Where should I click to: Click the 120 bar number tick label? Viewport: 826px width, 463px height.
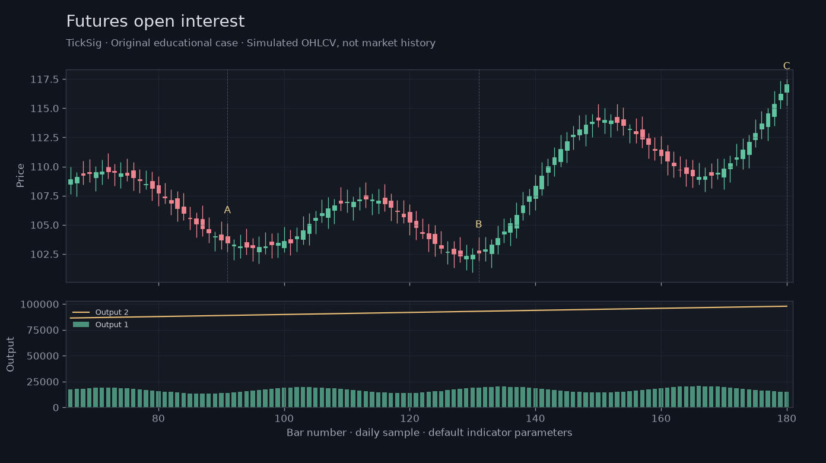point(409,417)
